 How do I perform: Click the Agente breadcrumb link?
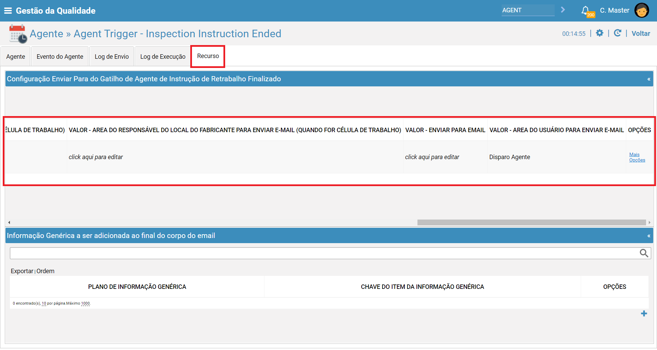(x=47, y=34)
